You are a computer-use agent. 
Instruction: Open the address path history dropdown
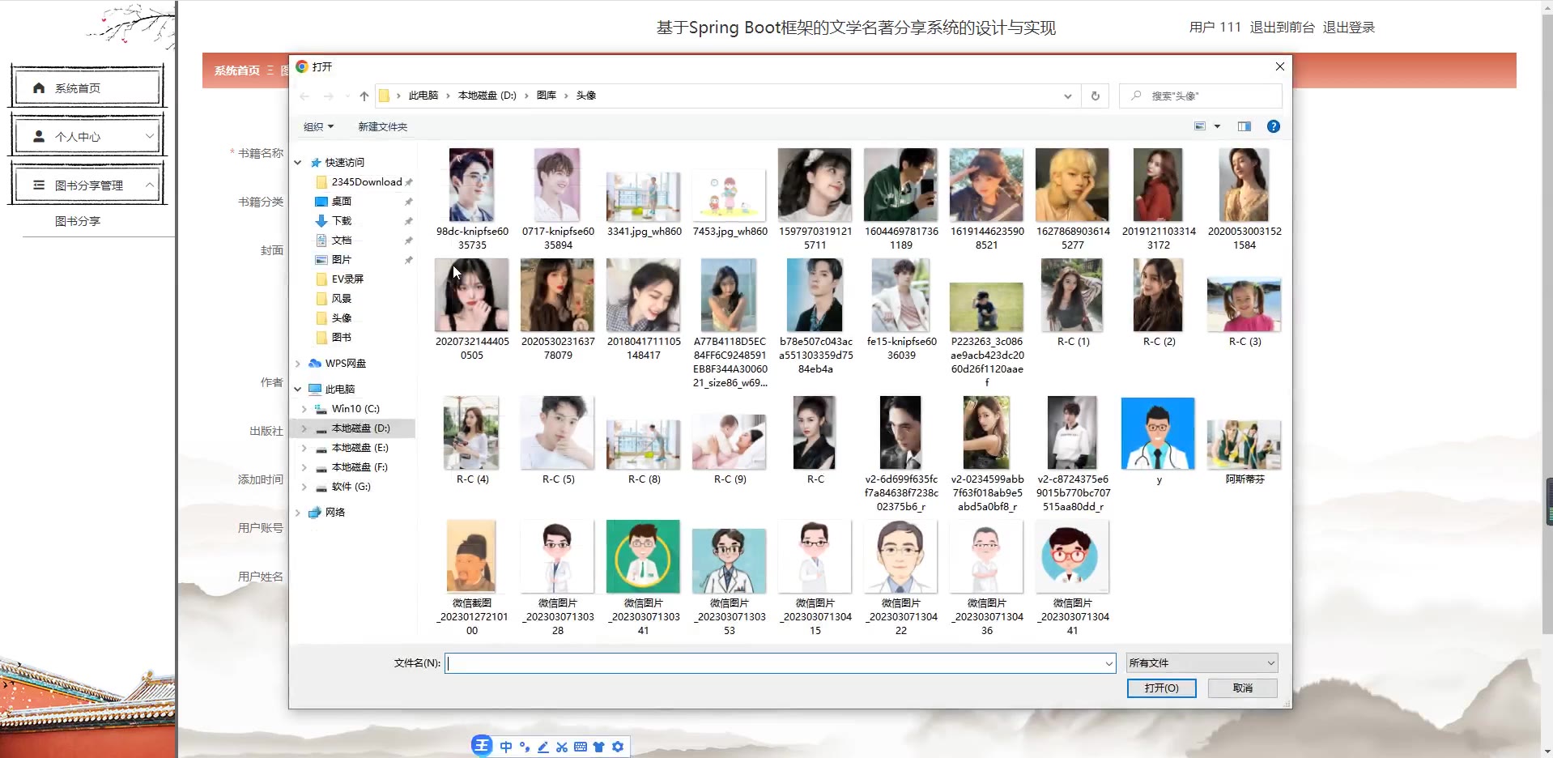[1068, 96]
